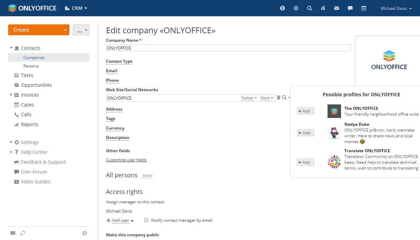Add The ONLYOFFICE profile
This screenshot has width=420, height=240.
[306, 111]
